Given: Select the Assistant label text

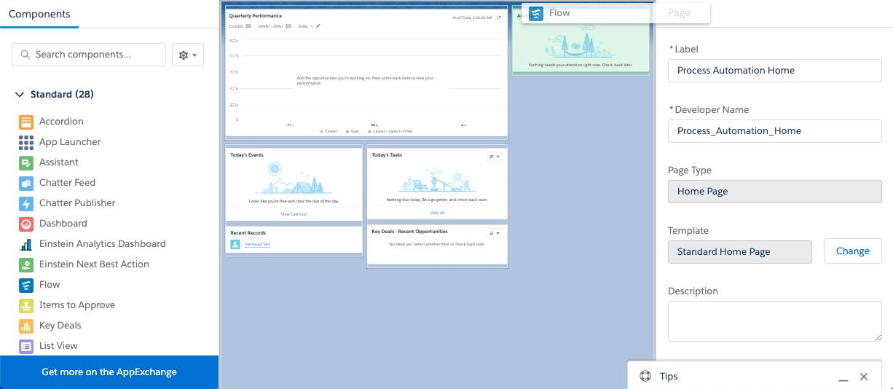Looking at the screenshot, I should (59, 162).
